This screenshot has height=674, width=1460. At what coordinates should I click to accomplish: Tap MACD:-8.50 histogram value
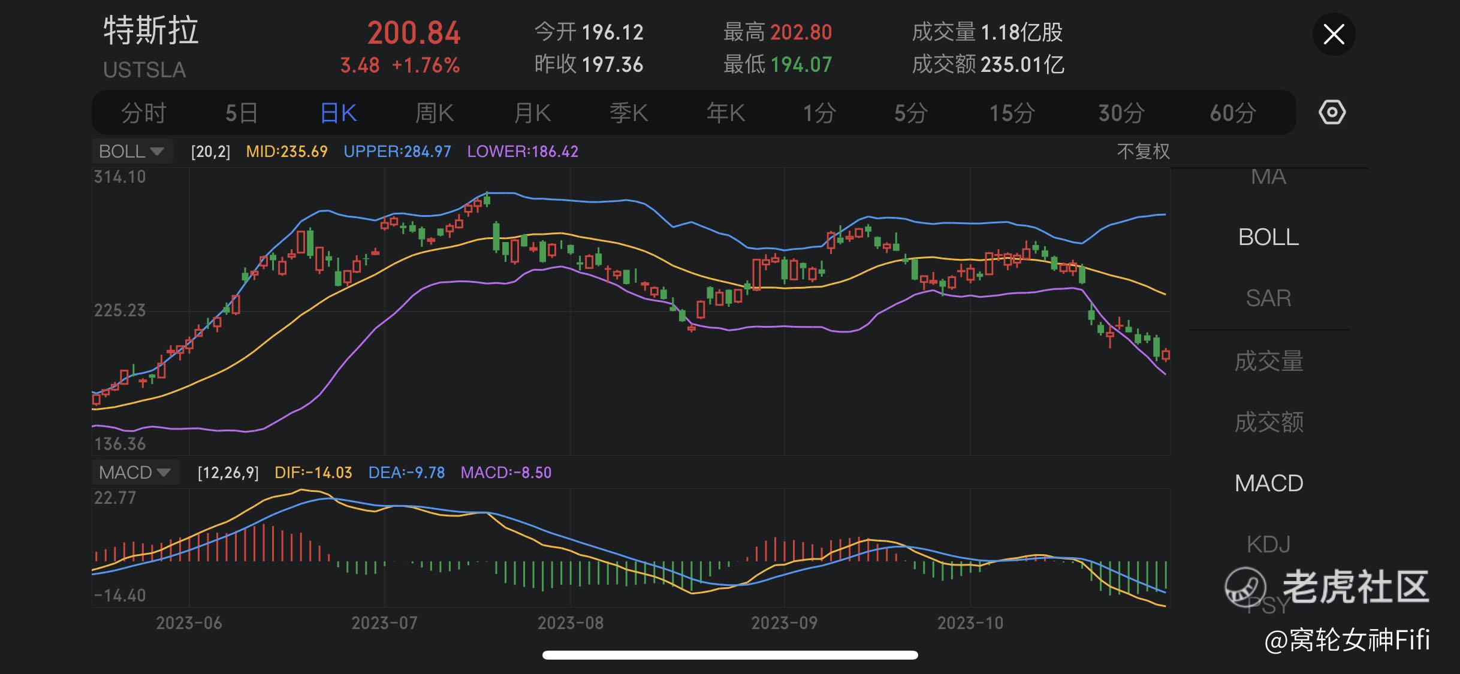[506, 473]
